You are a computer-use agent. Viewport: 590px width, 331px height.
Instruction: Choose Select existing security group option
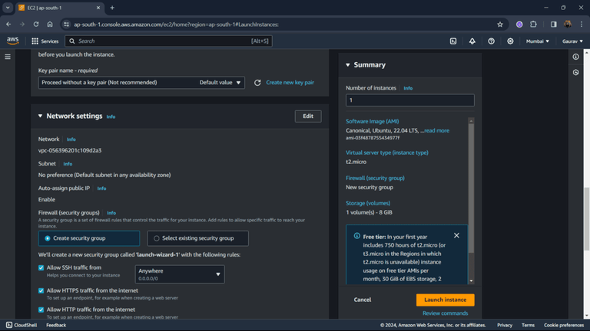197,238
